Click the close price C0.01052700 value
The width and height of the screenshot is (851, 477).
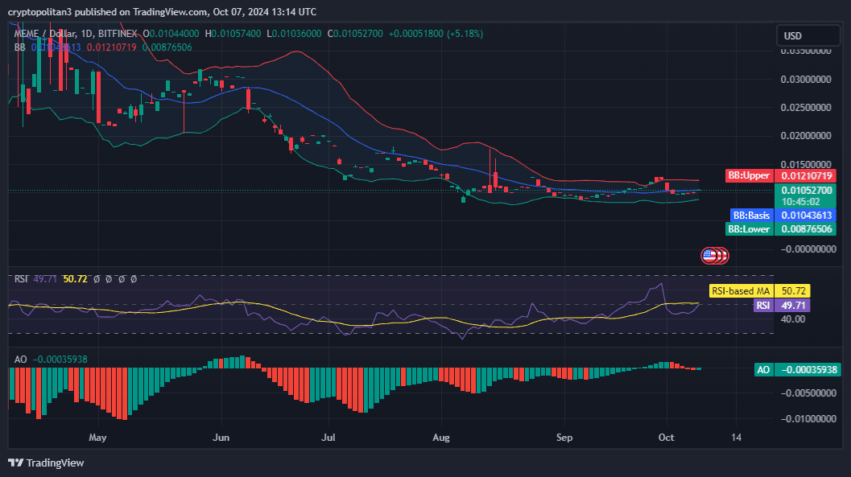click(x=355, y=34)
